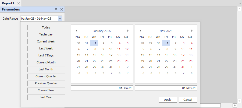Viewport: 242px width, 108px height.
Task: Select grayed April 28 in May calendar
Action: pyautogui.click(x=143, y=43)
